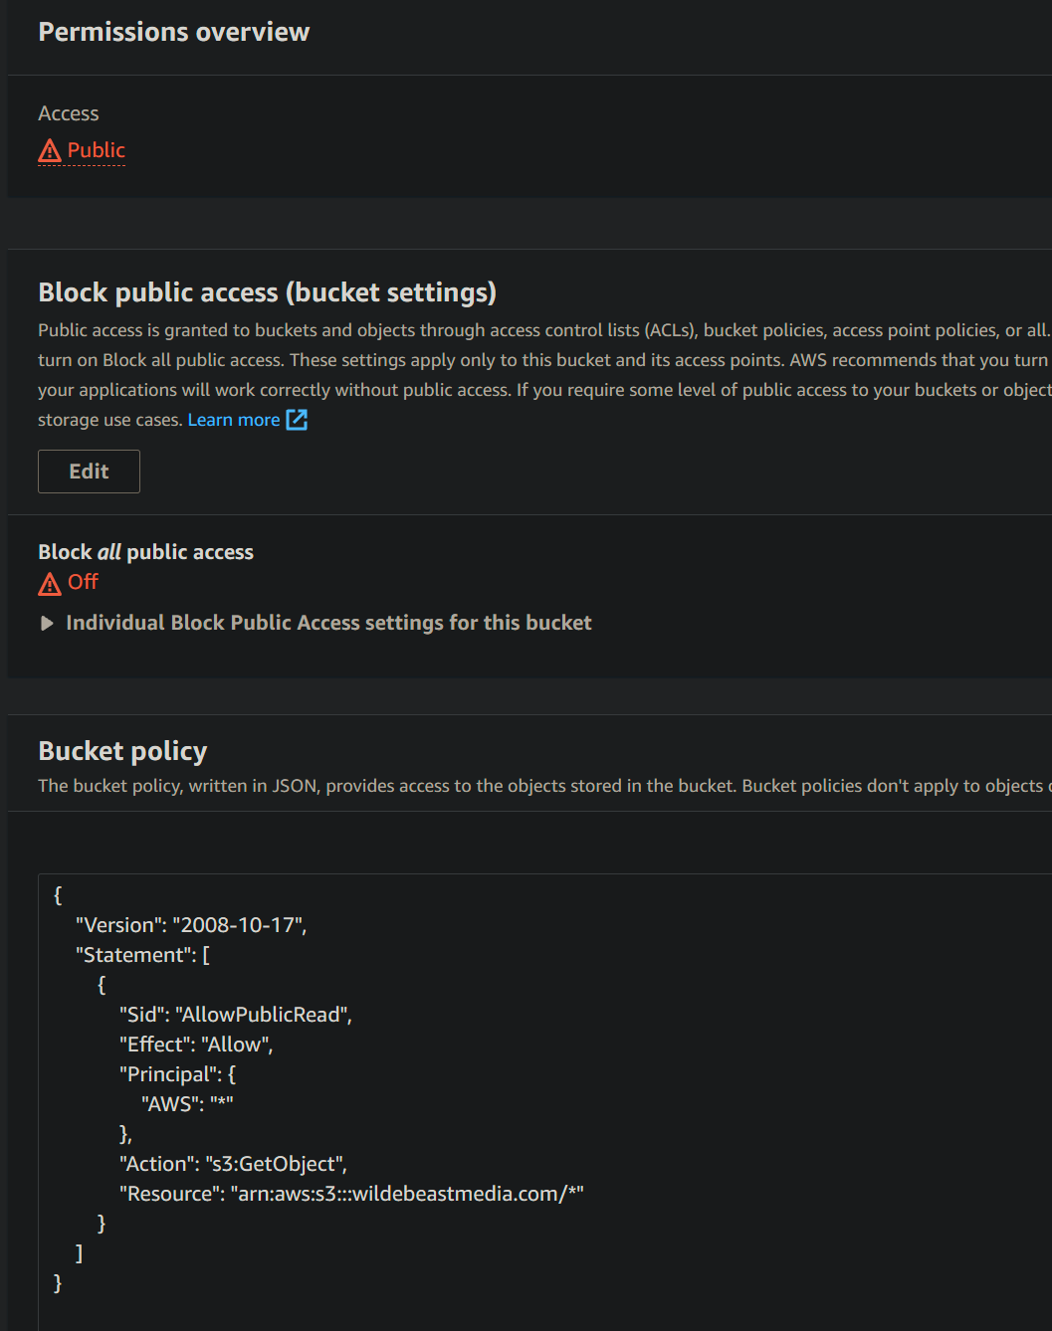Viewport: 1052px width, 1331px height.
Task: Click the warning triangle icon next to Public
Action: pyautogui.click(x=49, y=150)
